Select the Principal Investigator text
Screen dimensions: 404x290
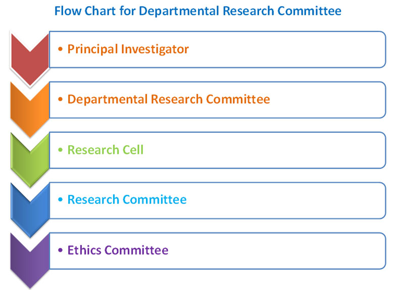(x=128, y=49)
